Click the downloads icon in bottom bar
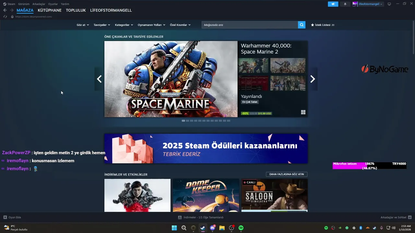Screen dimensions: 415x233 pos(180,217)
